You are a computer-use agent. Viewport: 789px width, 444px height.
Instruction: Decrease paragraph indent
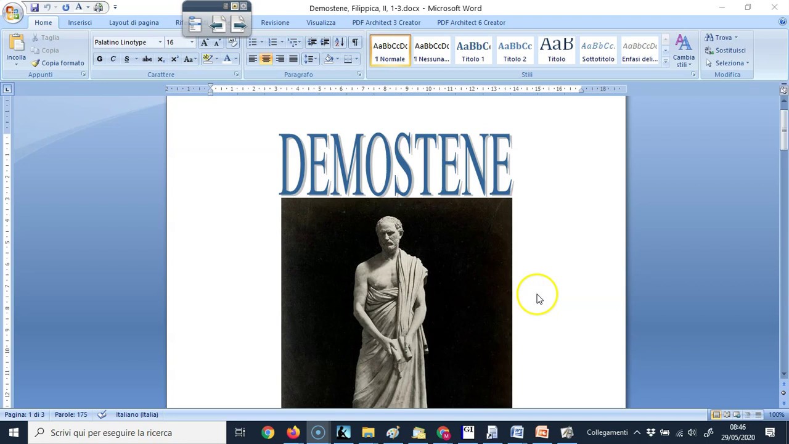tap(312, 42)
